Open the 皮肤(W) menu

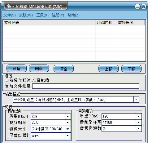point(26,15)
